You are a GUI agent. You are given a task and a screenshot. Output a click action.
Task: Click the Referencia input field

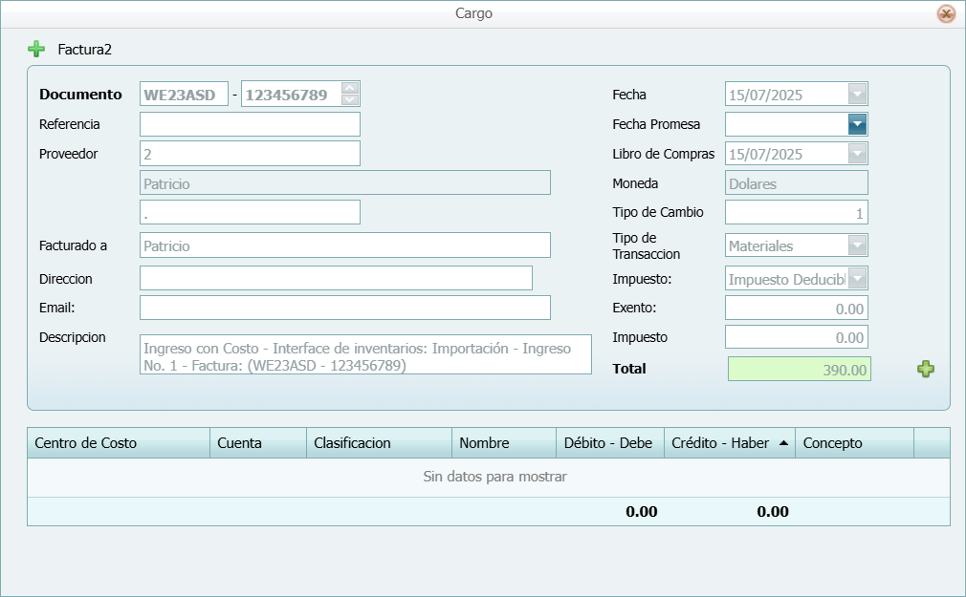pos(250,124)
